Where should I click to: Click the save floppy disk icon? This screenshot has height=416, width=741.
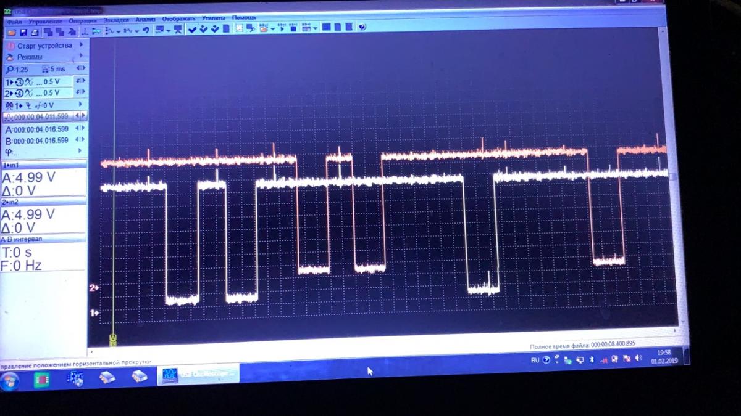click(23, 31)
